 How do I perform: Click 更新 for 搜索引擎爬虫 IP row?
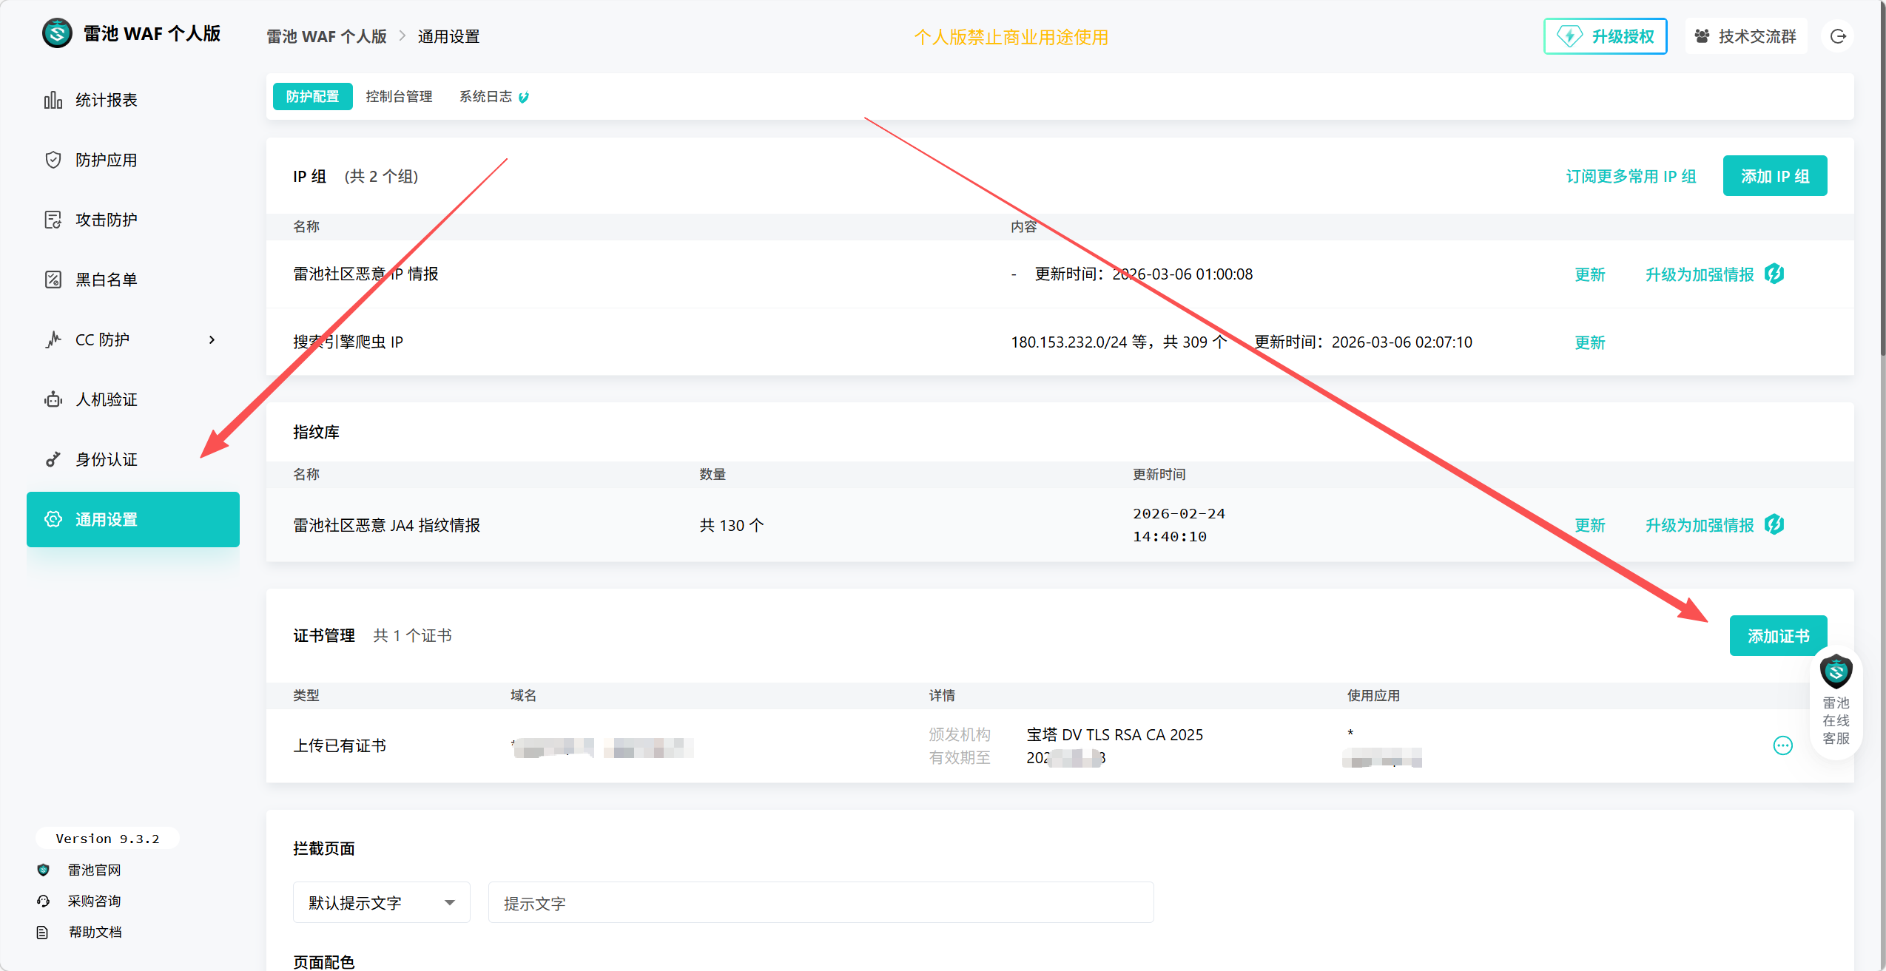click(x=1589, y=342)
